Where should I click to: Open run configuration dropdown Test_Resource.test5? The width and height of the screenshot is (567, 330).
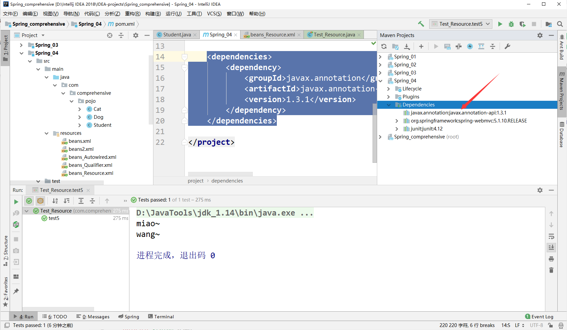click(461, 24)
